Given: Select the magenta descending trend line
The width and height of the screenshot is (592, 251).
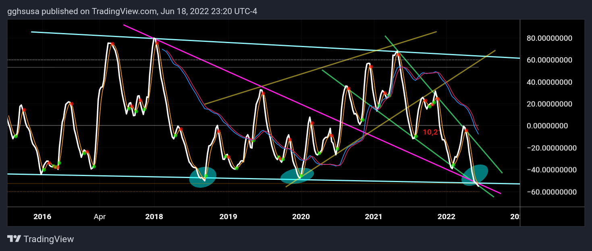Looking at the screenshot, I should [312, 109].
